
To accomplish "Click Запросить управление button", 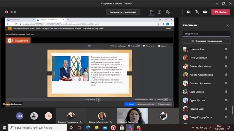I will click(x=123, y=12).
